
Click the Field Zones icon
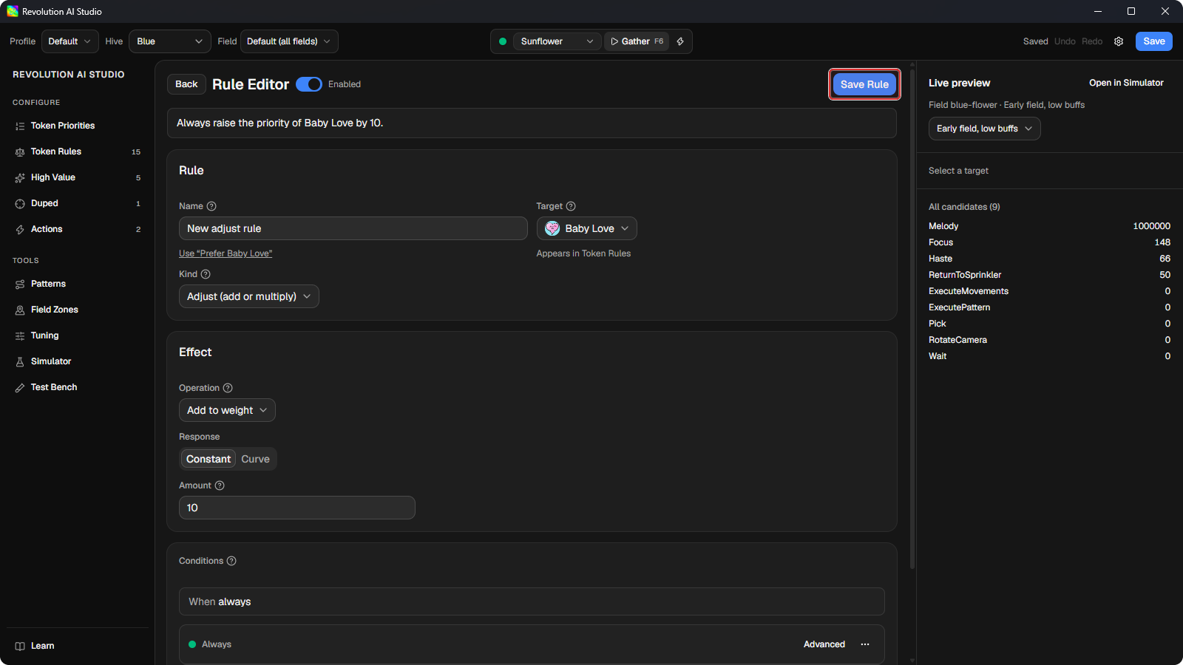click(20, 310)
